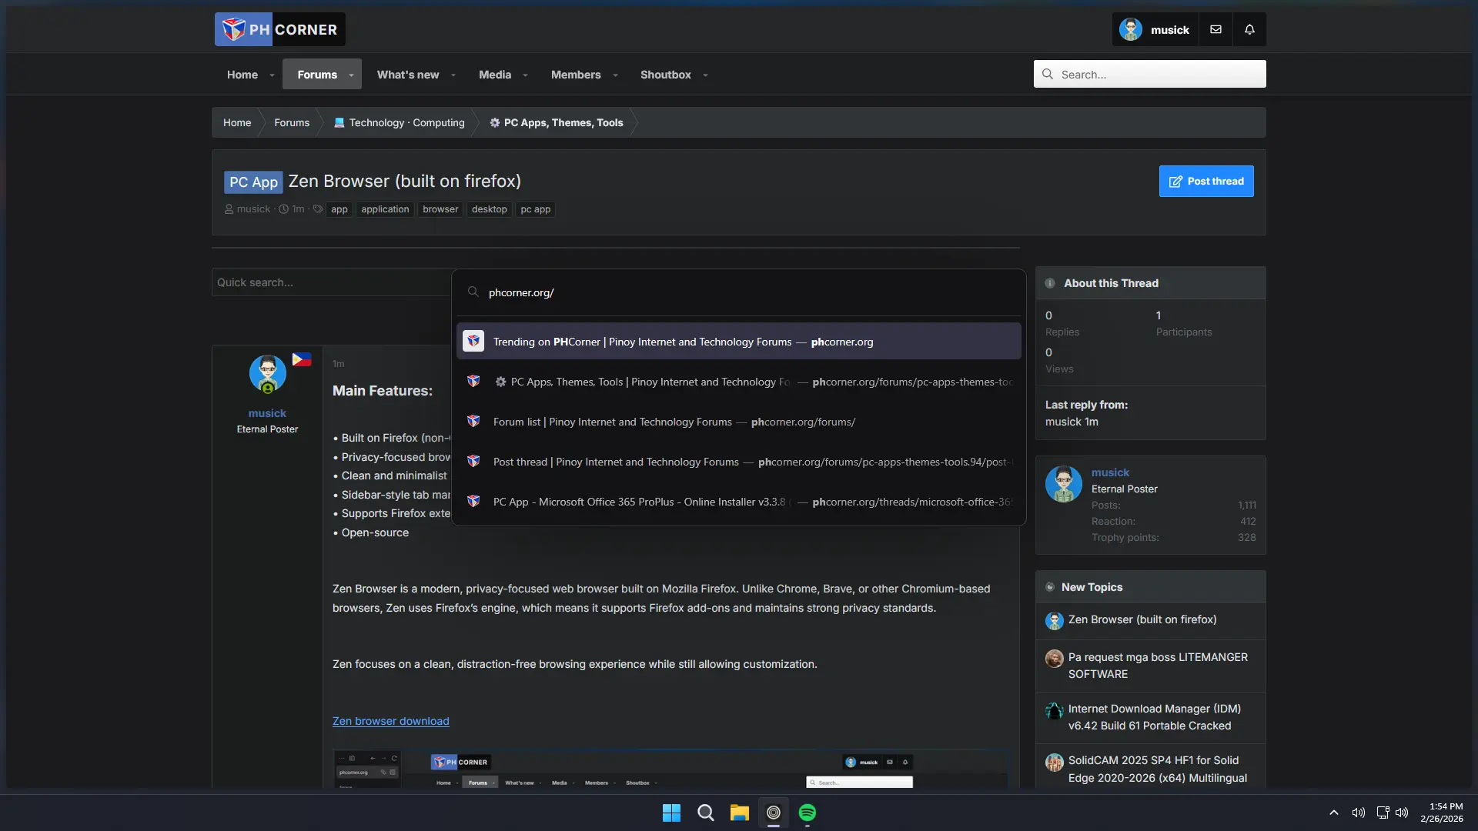The width and height of the screenshot is (1478, 831).
Task: Open File Explorer from the taskbar
Action: pyautogui.click(x=740, y=813)
